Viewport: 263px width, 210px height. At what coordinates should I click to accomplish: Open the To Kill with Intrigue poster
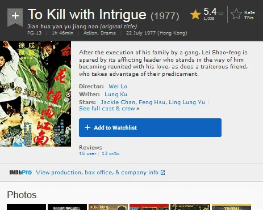[35, 93]
